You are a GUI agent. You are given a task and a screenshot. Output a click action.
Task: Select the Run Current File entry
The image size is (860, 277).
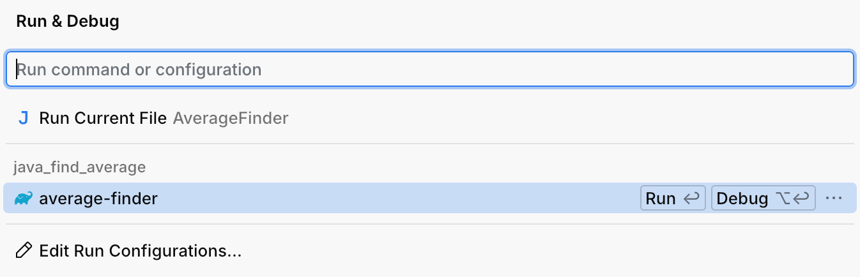(103, 118)
